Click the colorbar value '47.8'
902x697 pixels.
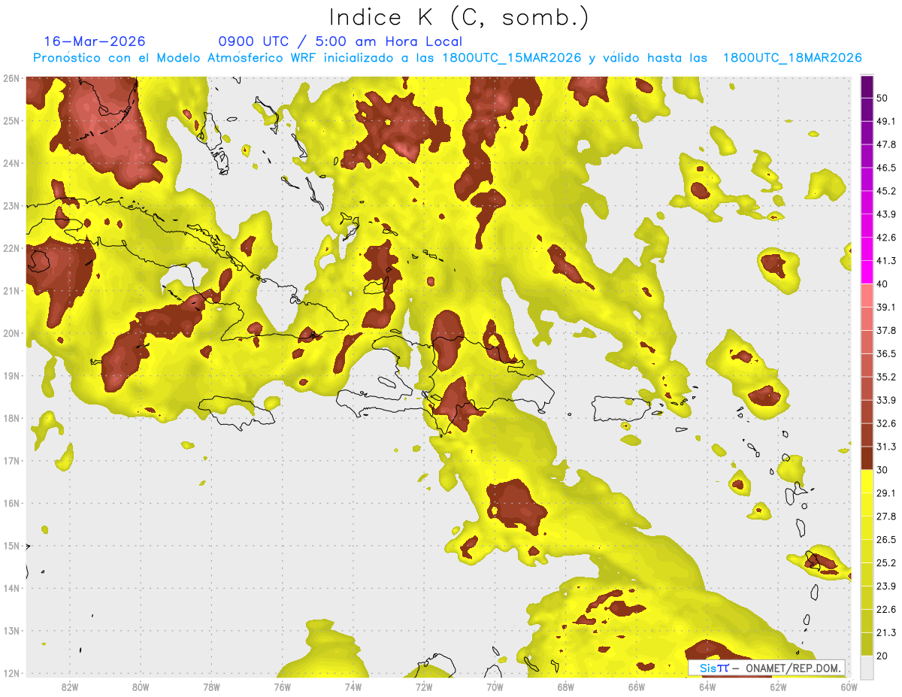887,144
